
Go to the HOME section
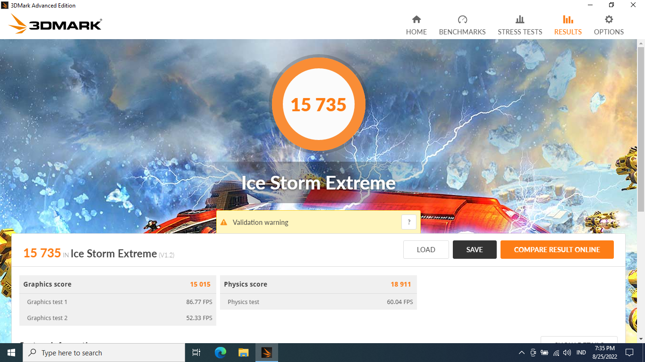pos(416,25)
